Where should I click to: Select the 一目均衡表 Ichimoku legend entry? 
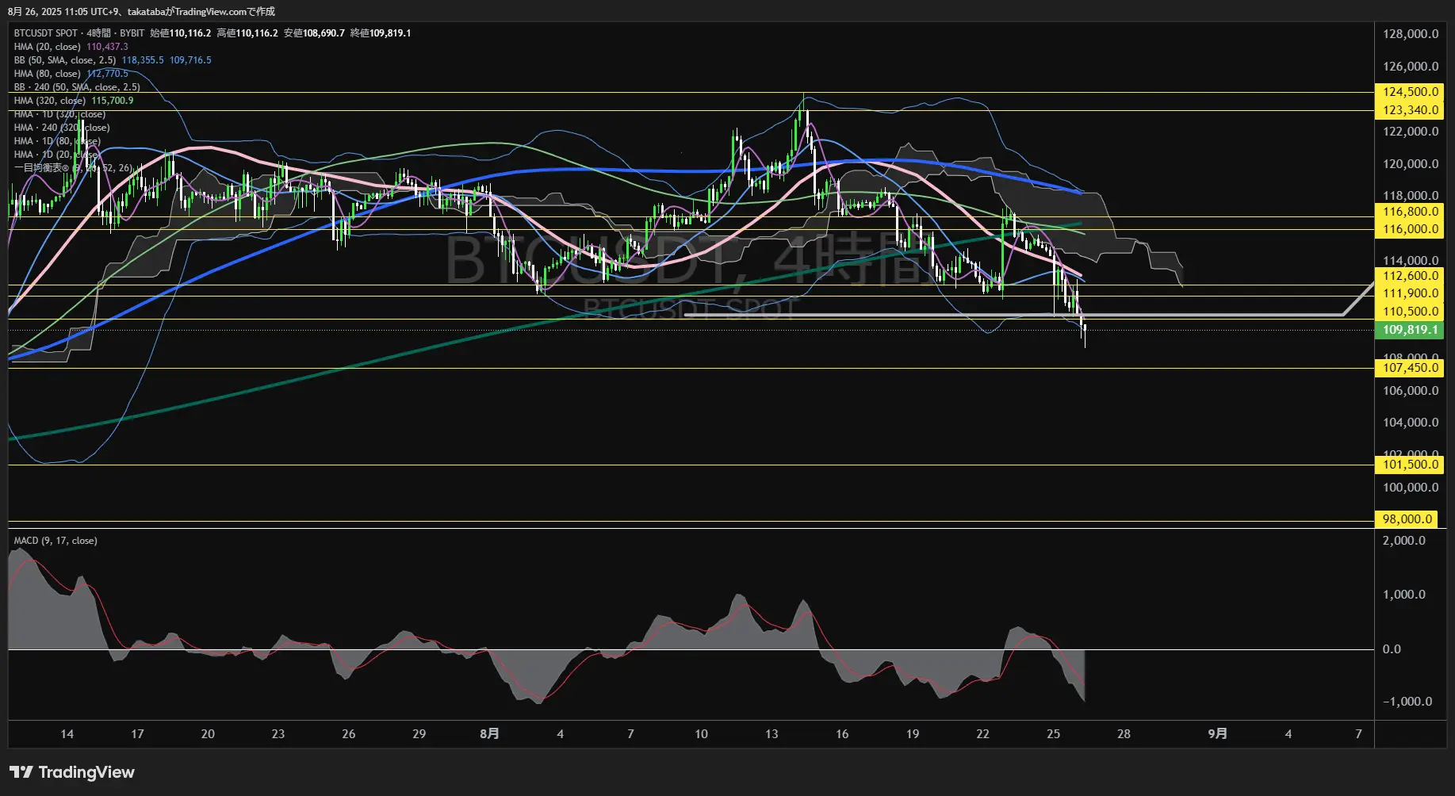[74, 168]
